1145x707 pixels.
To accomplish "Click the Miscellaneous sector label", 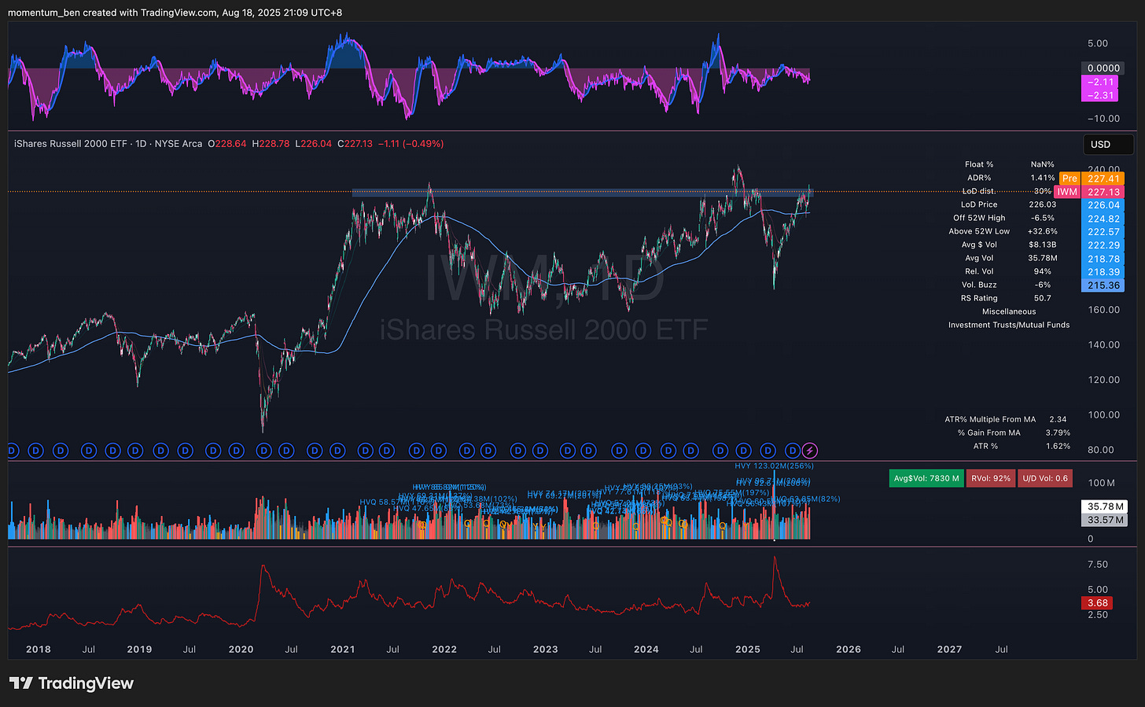I will tap(1009, 311).
